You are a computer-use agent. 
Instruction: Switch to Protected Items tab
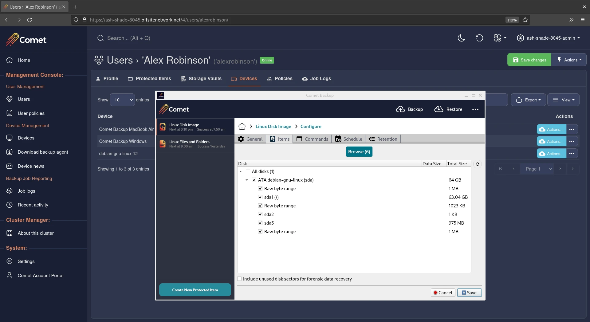click(x=149, y=79)
